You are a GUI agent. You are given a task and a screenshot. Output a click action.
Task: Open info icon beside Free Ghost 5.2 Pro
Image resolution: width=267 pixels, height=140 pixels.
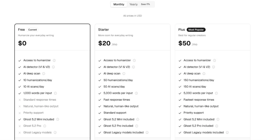(x=45, y=126)
